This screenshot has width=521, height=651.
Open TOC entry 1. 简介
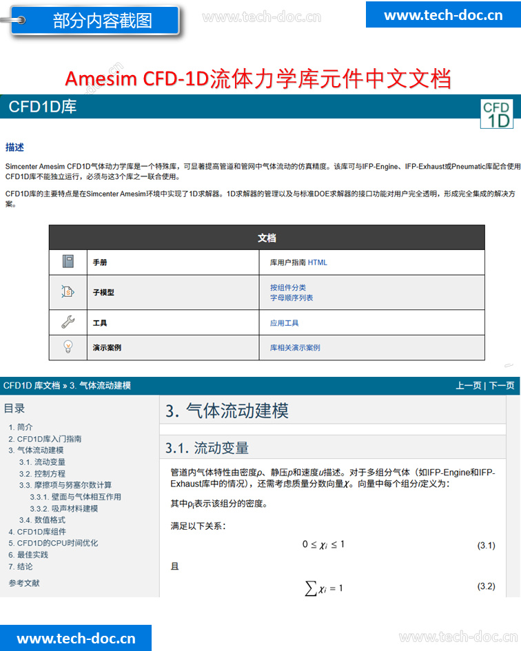tap(21, 427)
